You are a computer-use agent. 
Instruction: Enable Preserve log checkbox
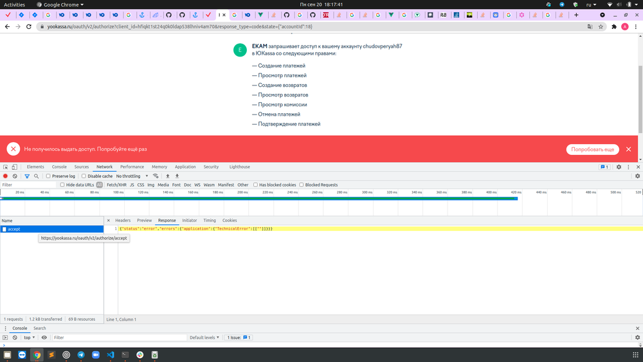click(48, 176)
